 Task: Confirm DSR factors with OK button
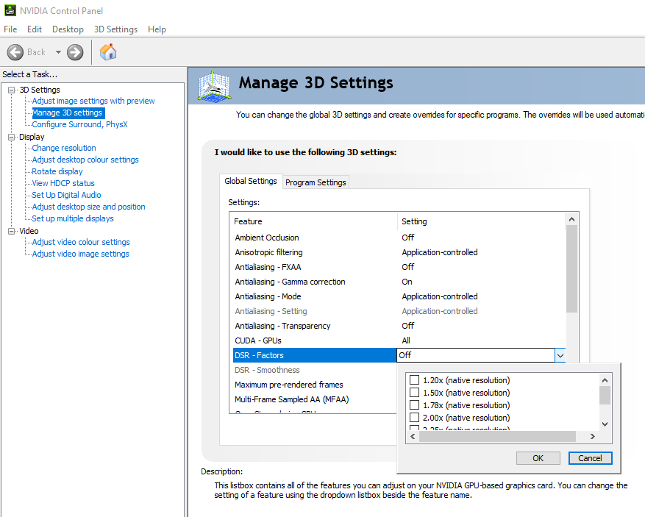538,458
